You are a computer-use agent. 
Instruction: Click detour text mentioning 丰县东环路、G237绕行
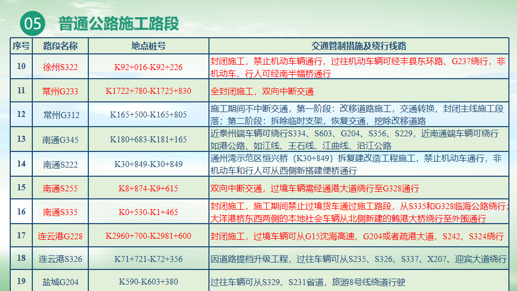pyautogui.click(x=358, y=67)
